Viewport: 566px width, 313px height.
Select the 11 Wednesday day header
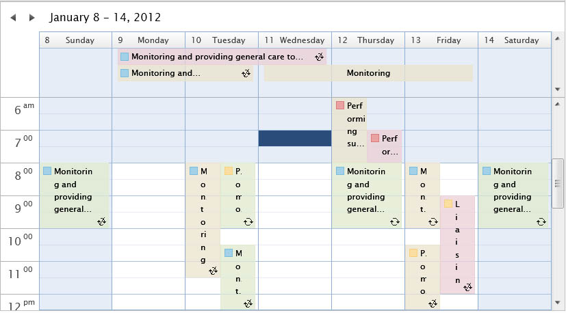coord(295,40)
